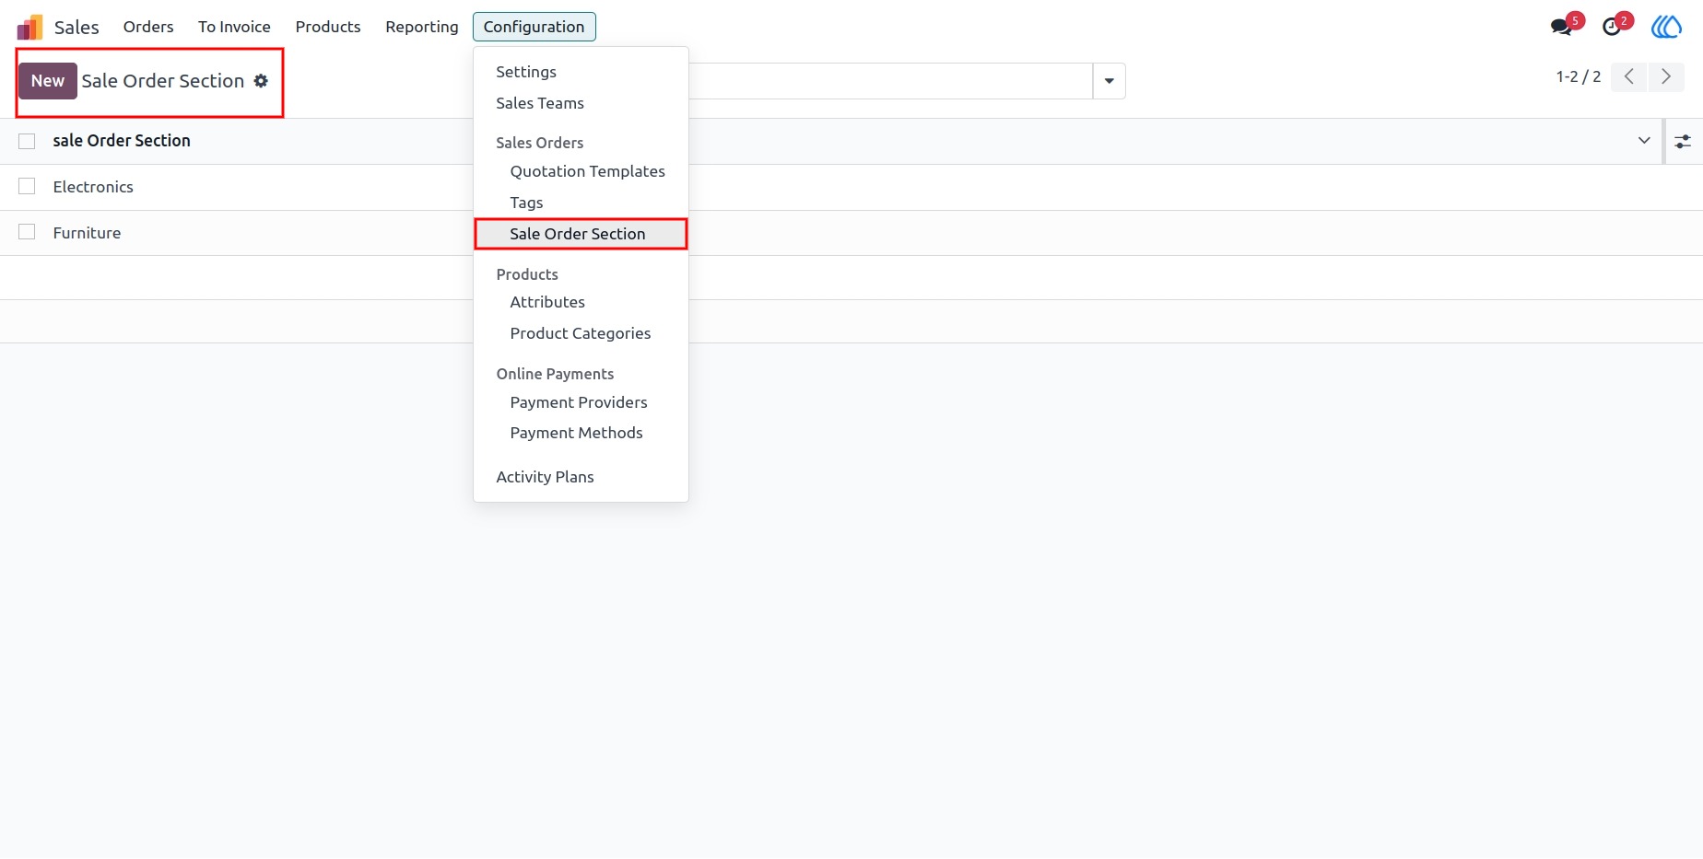The height and width of the screenshot is (859, 1703).
Task: Select Tags menu entry
Action: pyautogui.click(x=581, y=203)
